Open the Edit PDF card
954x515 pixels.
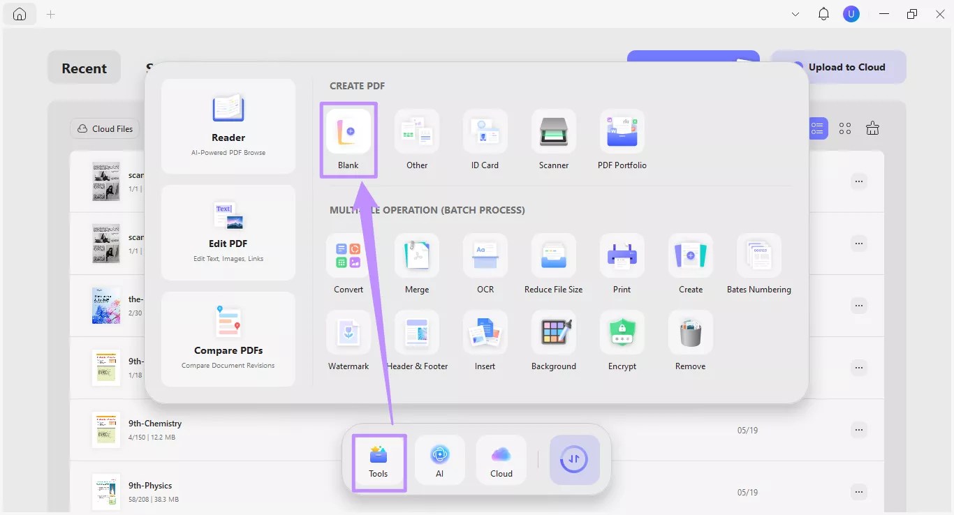pyautogui.click(x=228, y=232)
